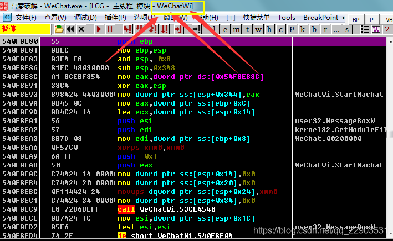Click the Trace Into toolbar icon

(x=152, y=29)
